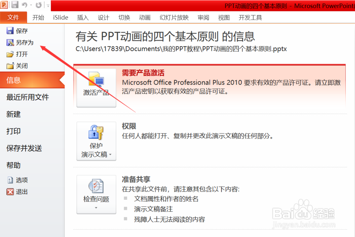Choose 打开 text in backstage menu
The image size is (355, 237).
(22, 54)
